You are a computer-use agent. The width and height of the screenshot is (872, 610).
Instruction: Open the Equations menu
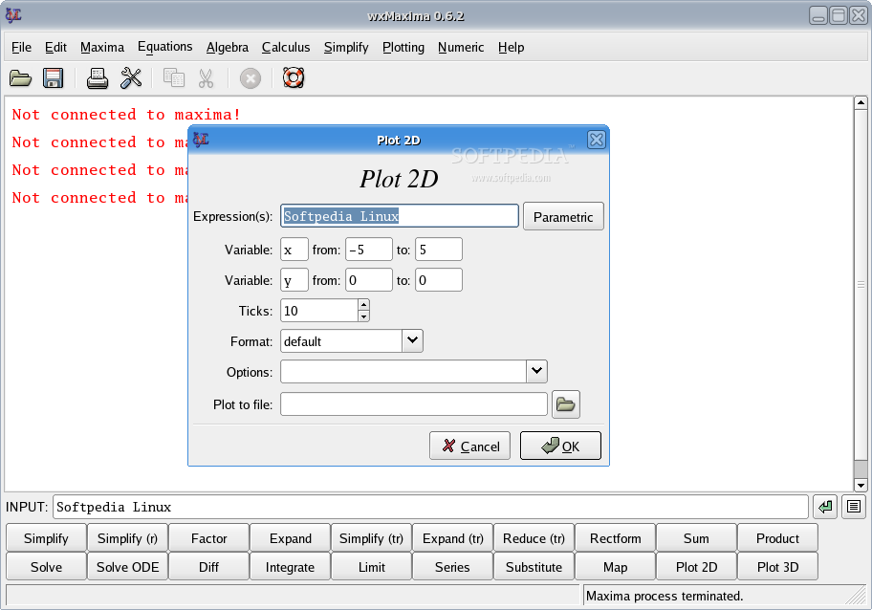(x=165, y=47)
